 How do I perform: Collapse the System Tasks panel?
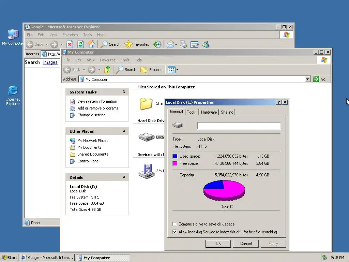(x=124, y=92)
